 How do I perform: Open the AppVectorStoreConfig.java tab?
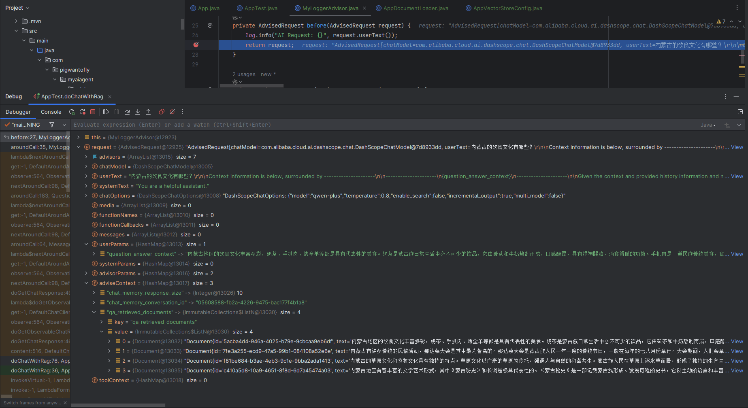coord(504,8)
